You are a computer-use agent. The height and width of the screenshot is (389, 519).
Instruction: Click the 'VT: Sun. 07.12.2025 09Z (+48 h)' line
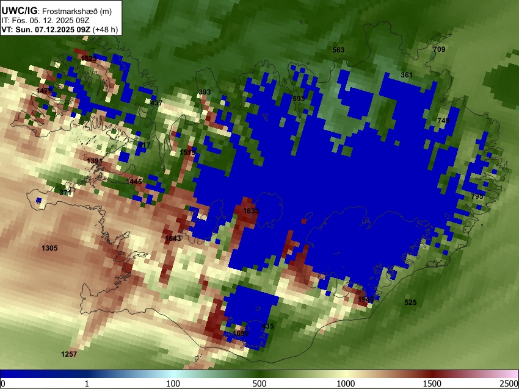60,29
